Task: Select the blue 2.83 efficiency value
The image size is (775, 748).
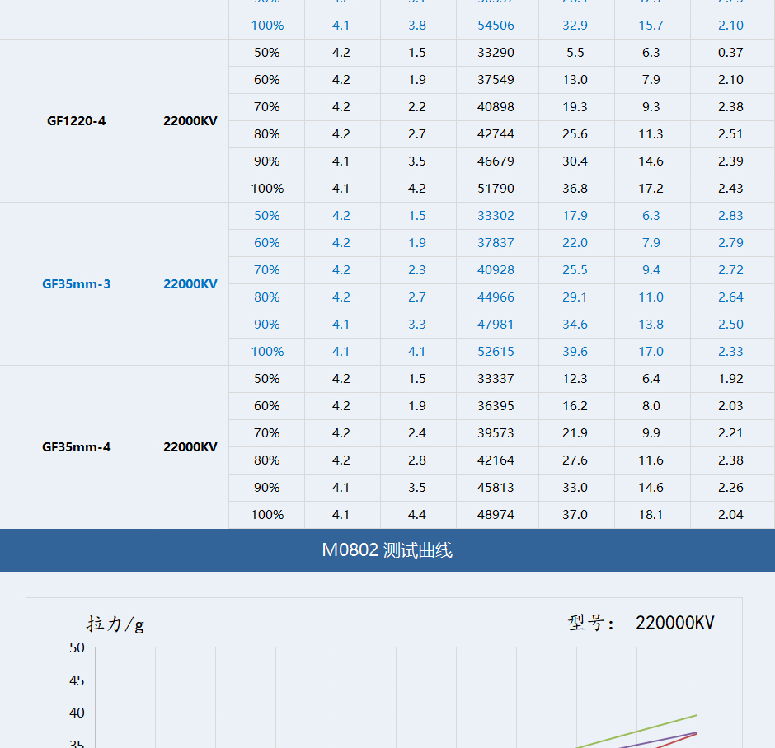Action: (x=730, y=215)
